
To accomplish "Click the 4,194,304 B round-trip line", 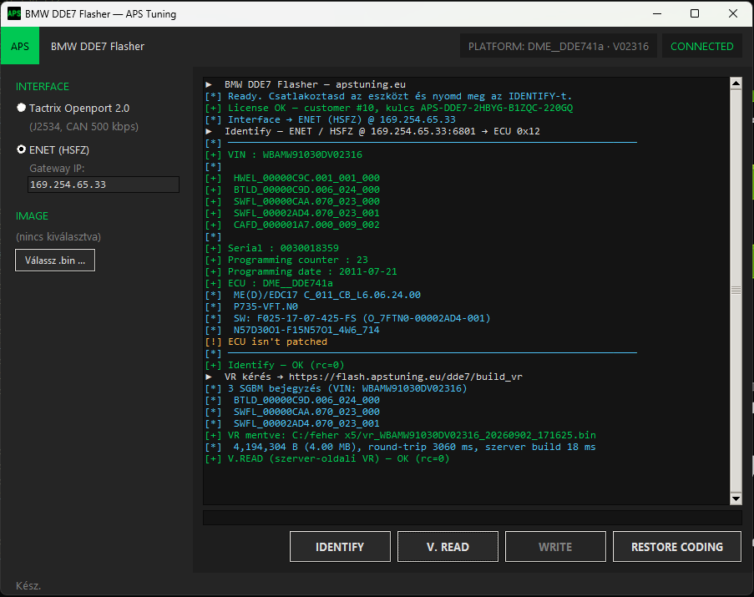I will pyautogui.click(x=401, y=447).
